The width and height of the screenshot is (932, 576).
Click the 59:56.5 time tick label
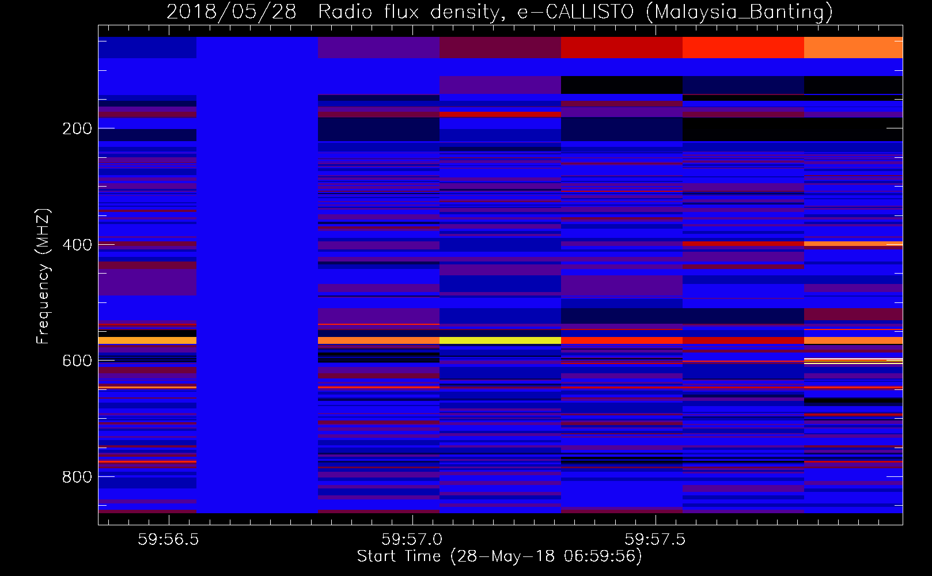coord(168,539)
